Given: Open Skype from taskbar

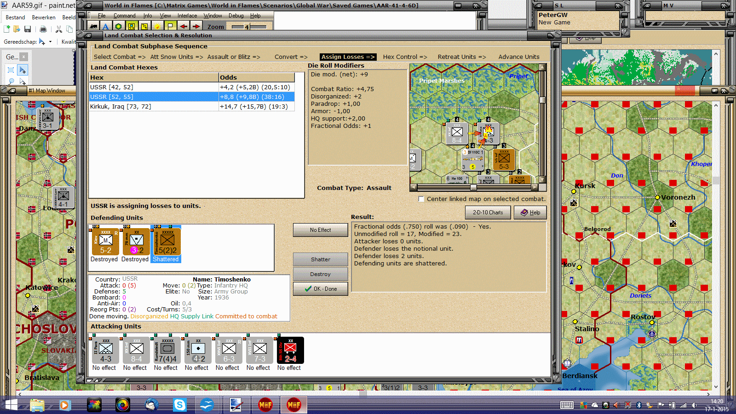Looking at the screenshot, I should (179, 405).
